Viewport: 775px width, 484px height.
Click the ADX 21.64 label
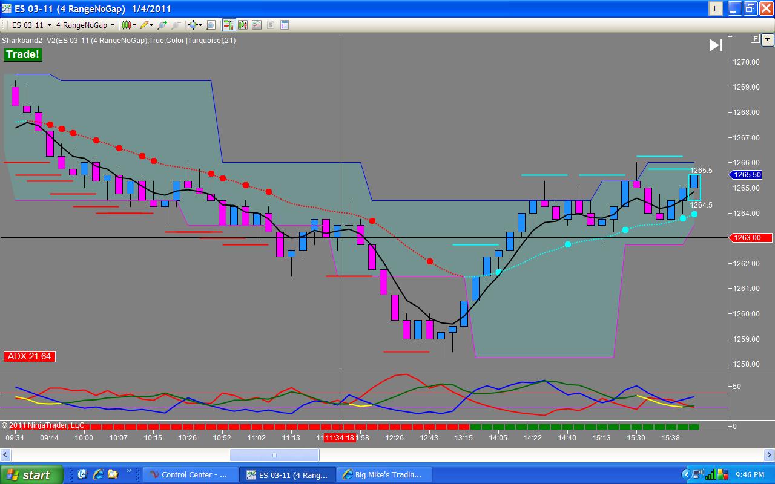pos(30,356)
